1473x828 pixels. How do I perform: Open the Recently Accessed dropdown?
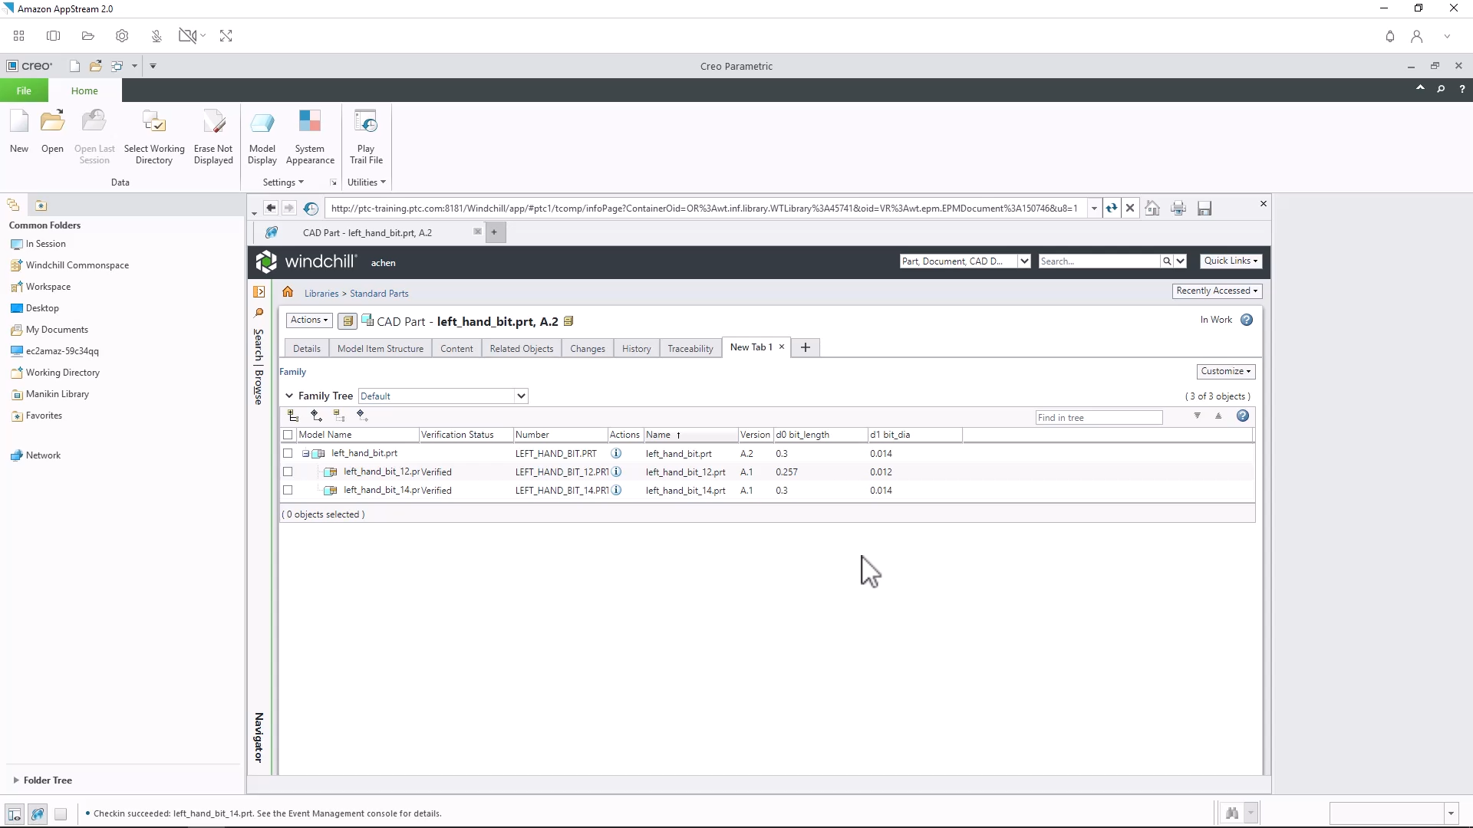[x=1217, y=291]
